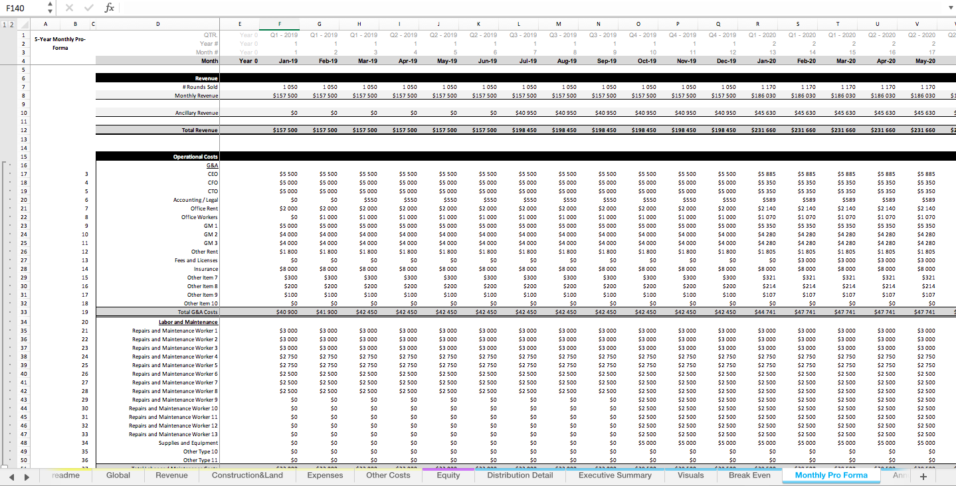Click 'Repairs and Maintenance Worker 1' label
Viewport: 956px width, 486px height.
pos(175,331)
